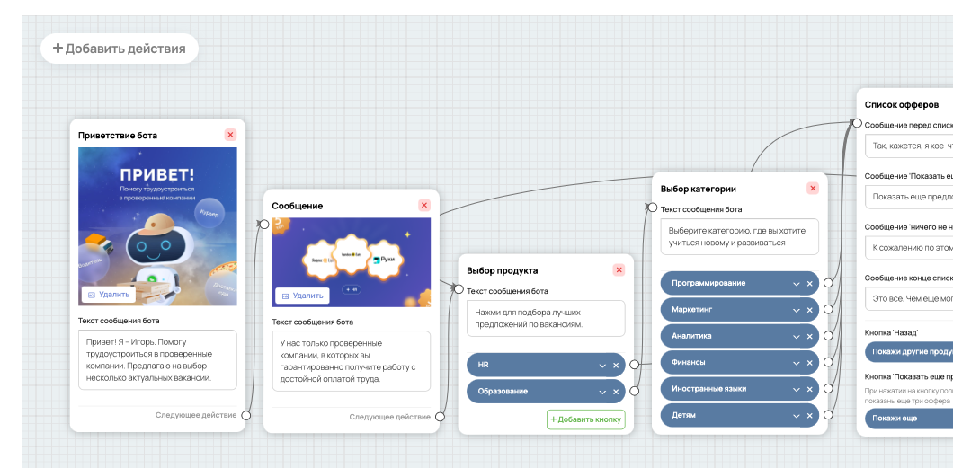
Task: Delete the Выбор категории card
Action: (x=813, y=188)
